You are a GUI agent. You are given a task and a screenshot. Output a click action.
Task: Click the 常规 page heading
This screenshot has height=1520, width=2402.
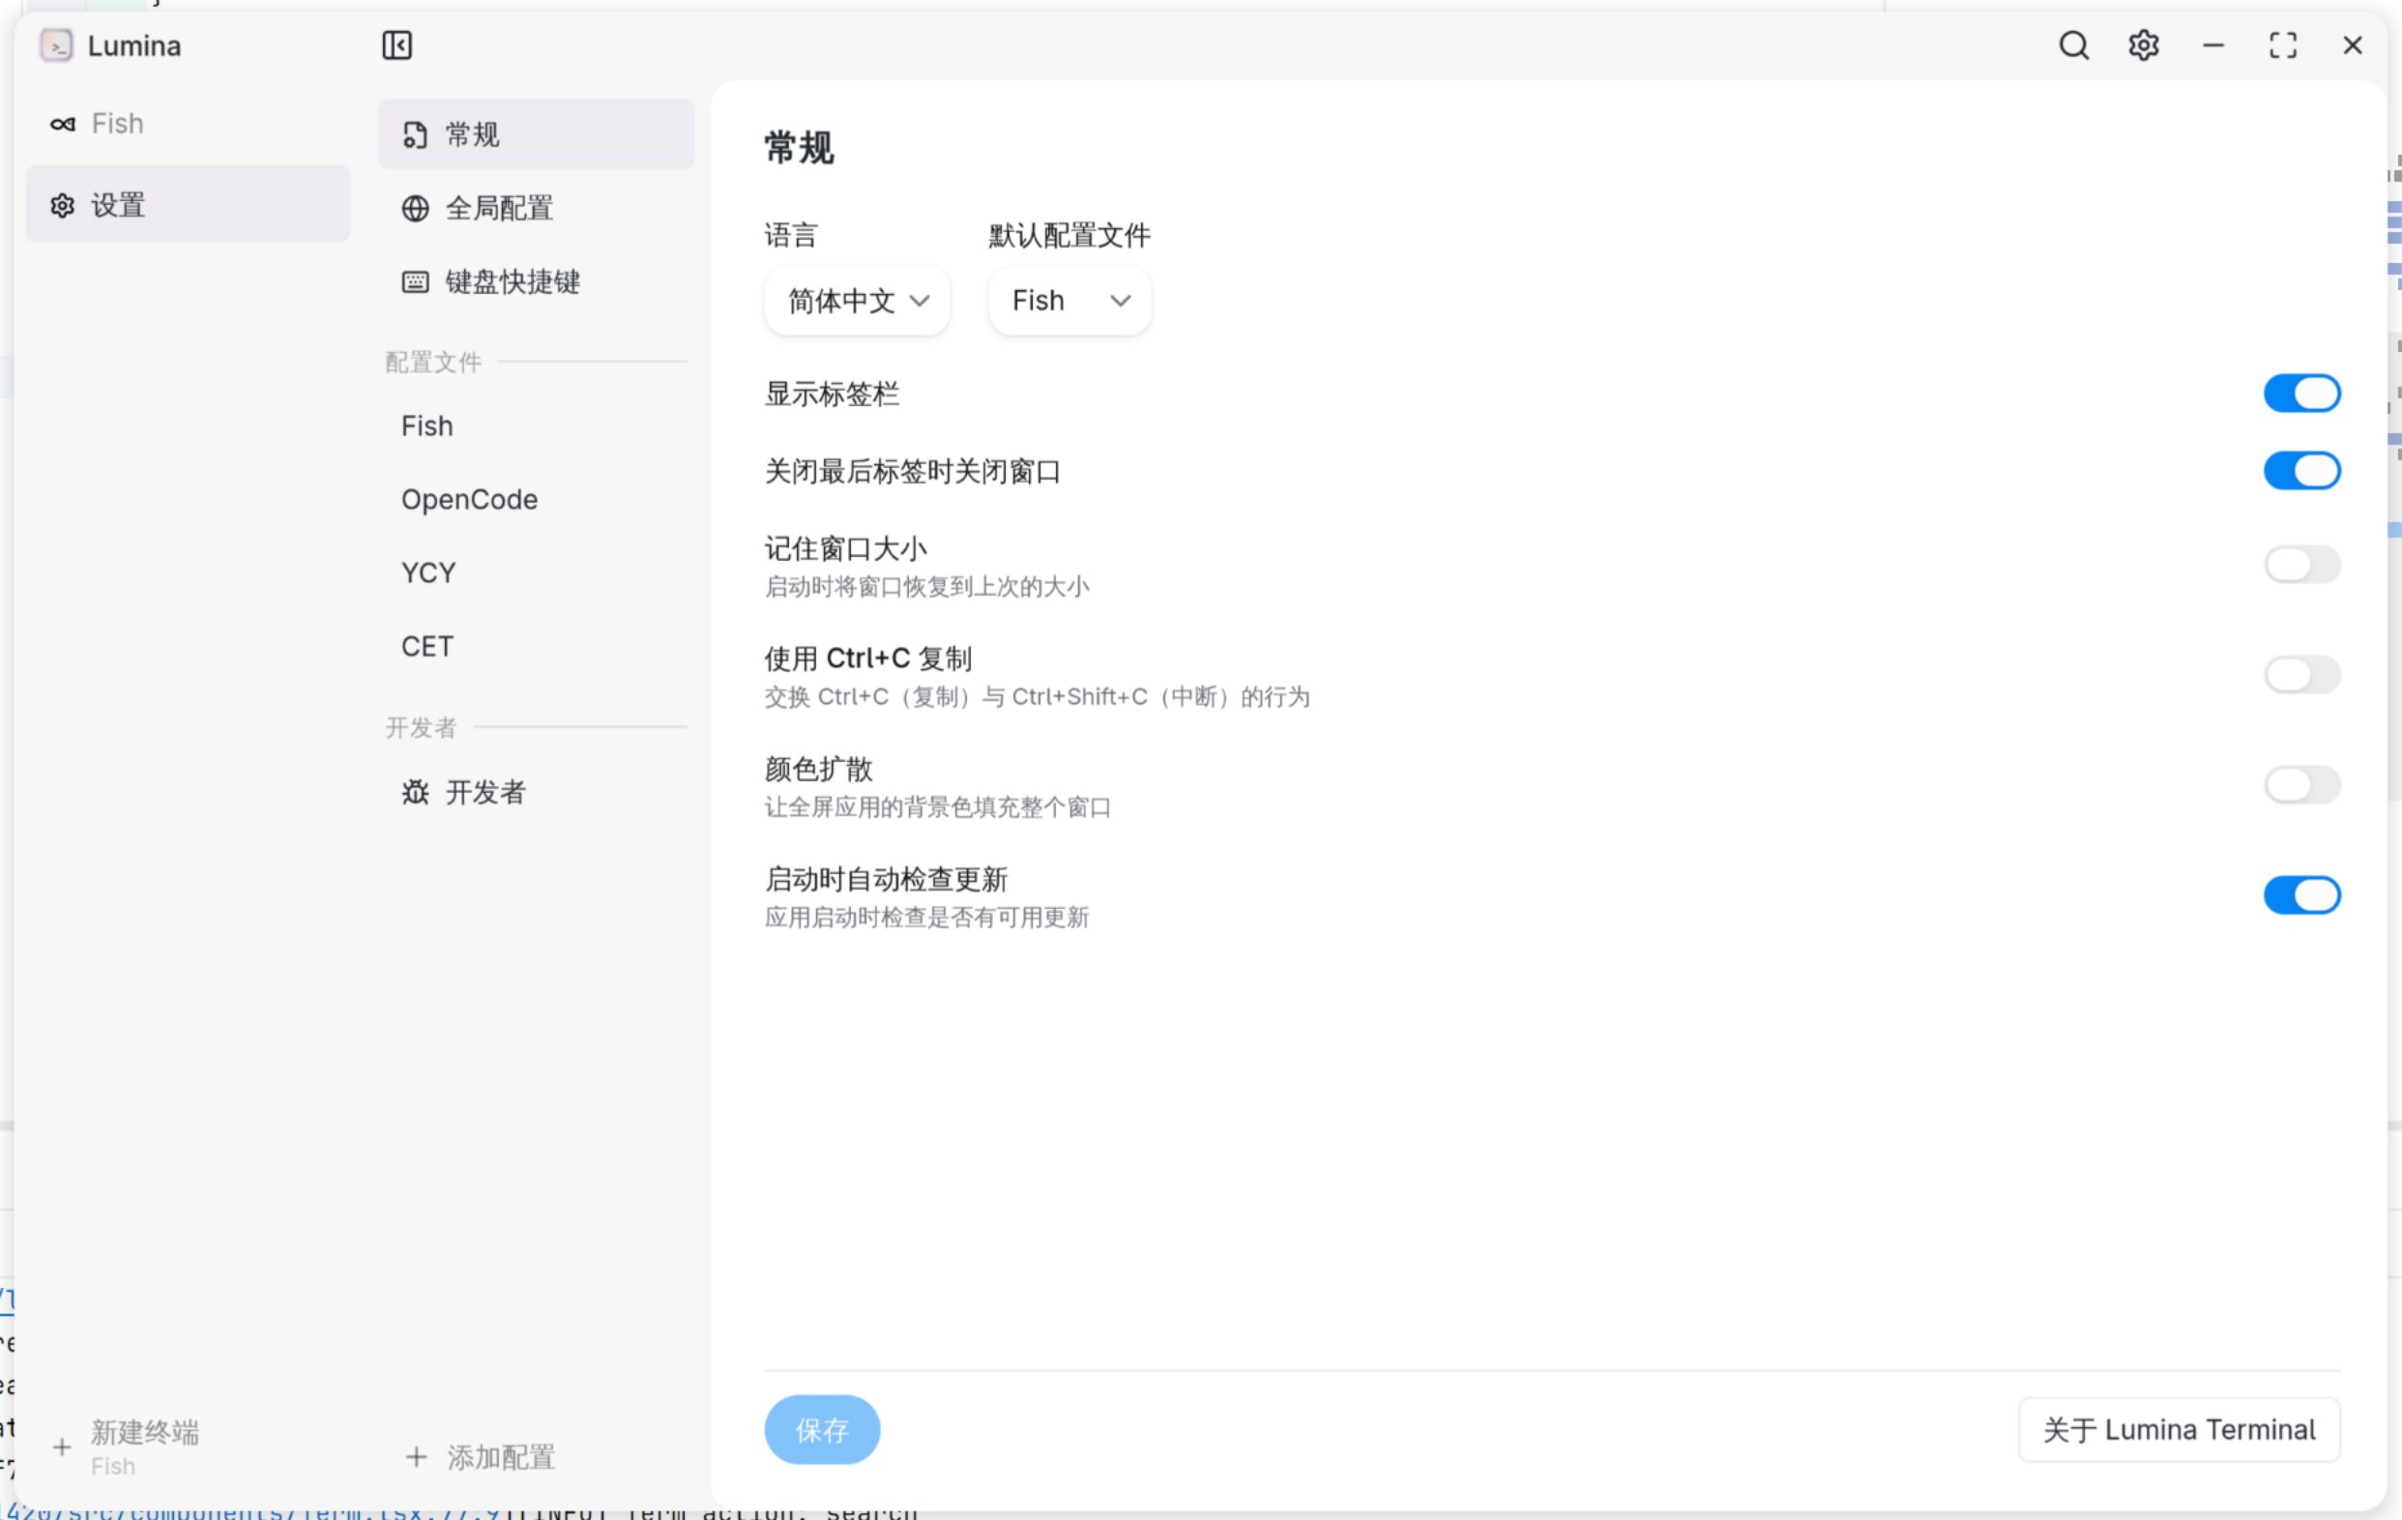799,149
